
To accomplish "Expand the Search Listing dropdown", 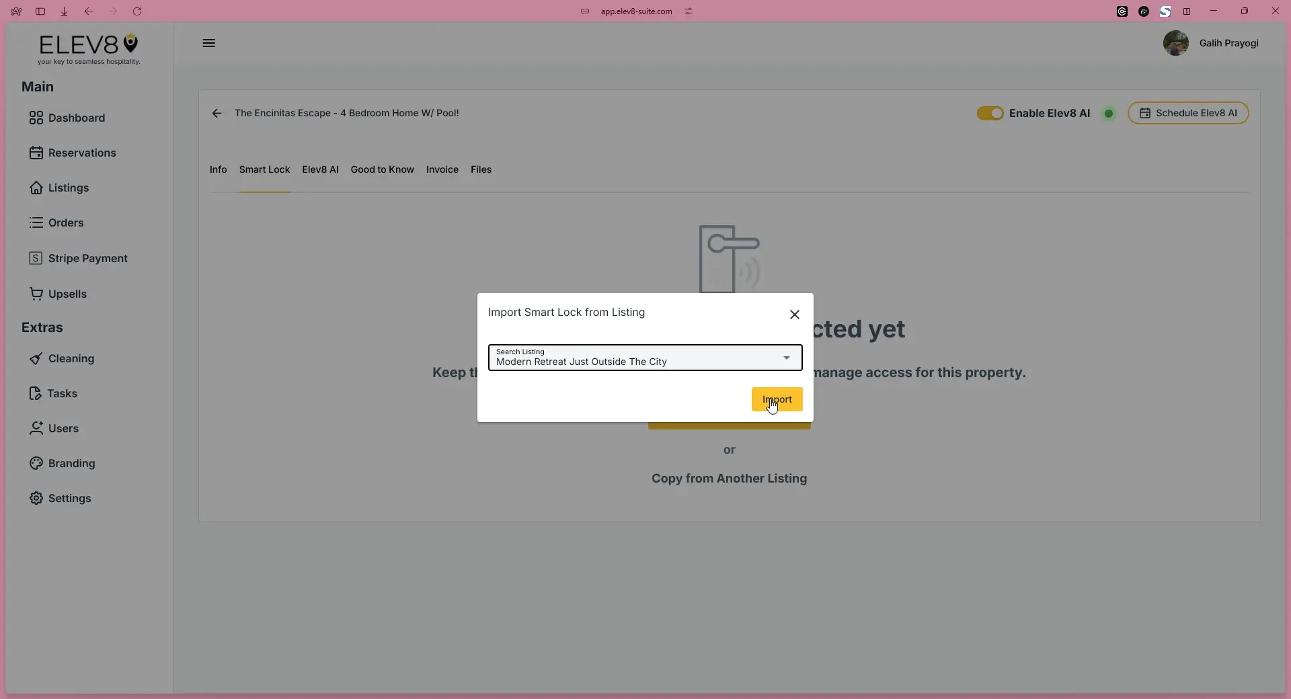I will pyautogui.click(x=786, y=358).
